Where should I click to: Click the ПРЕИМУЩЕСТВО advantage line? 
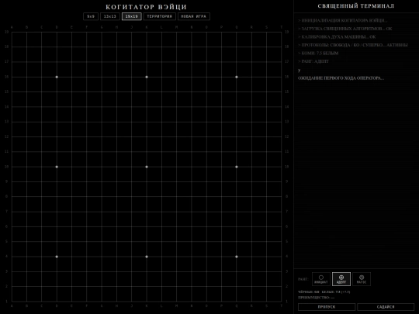316,298
